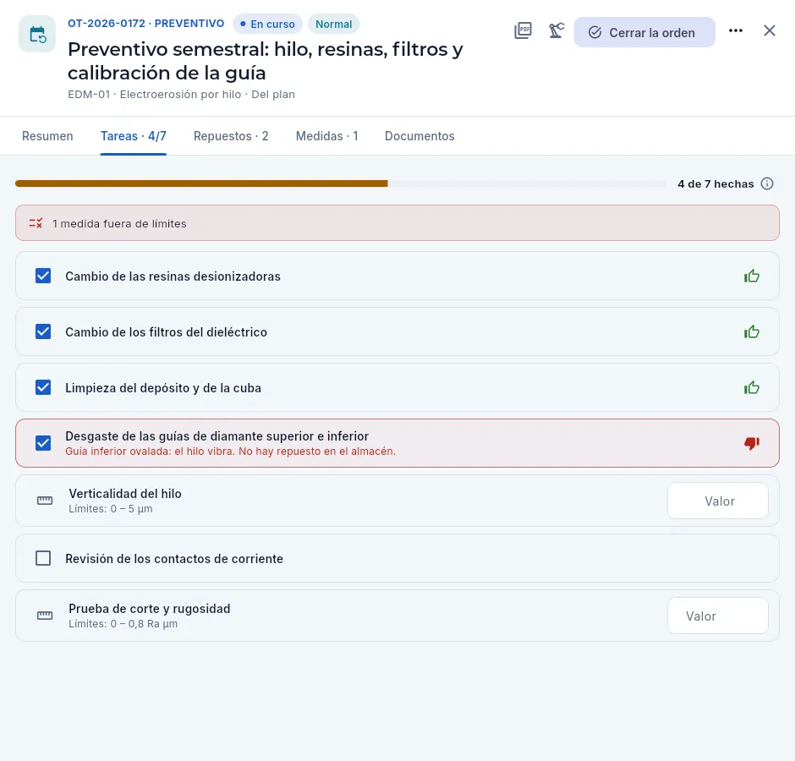The image size is (795, 761).
Task: Uncheck Limpieza del depósito y de la cuba
Action: pos(43,387)
